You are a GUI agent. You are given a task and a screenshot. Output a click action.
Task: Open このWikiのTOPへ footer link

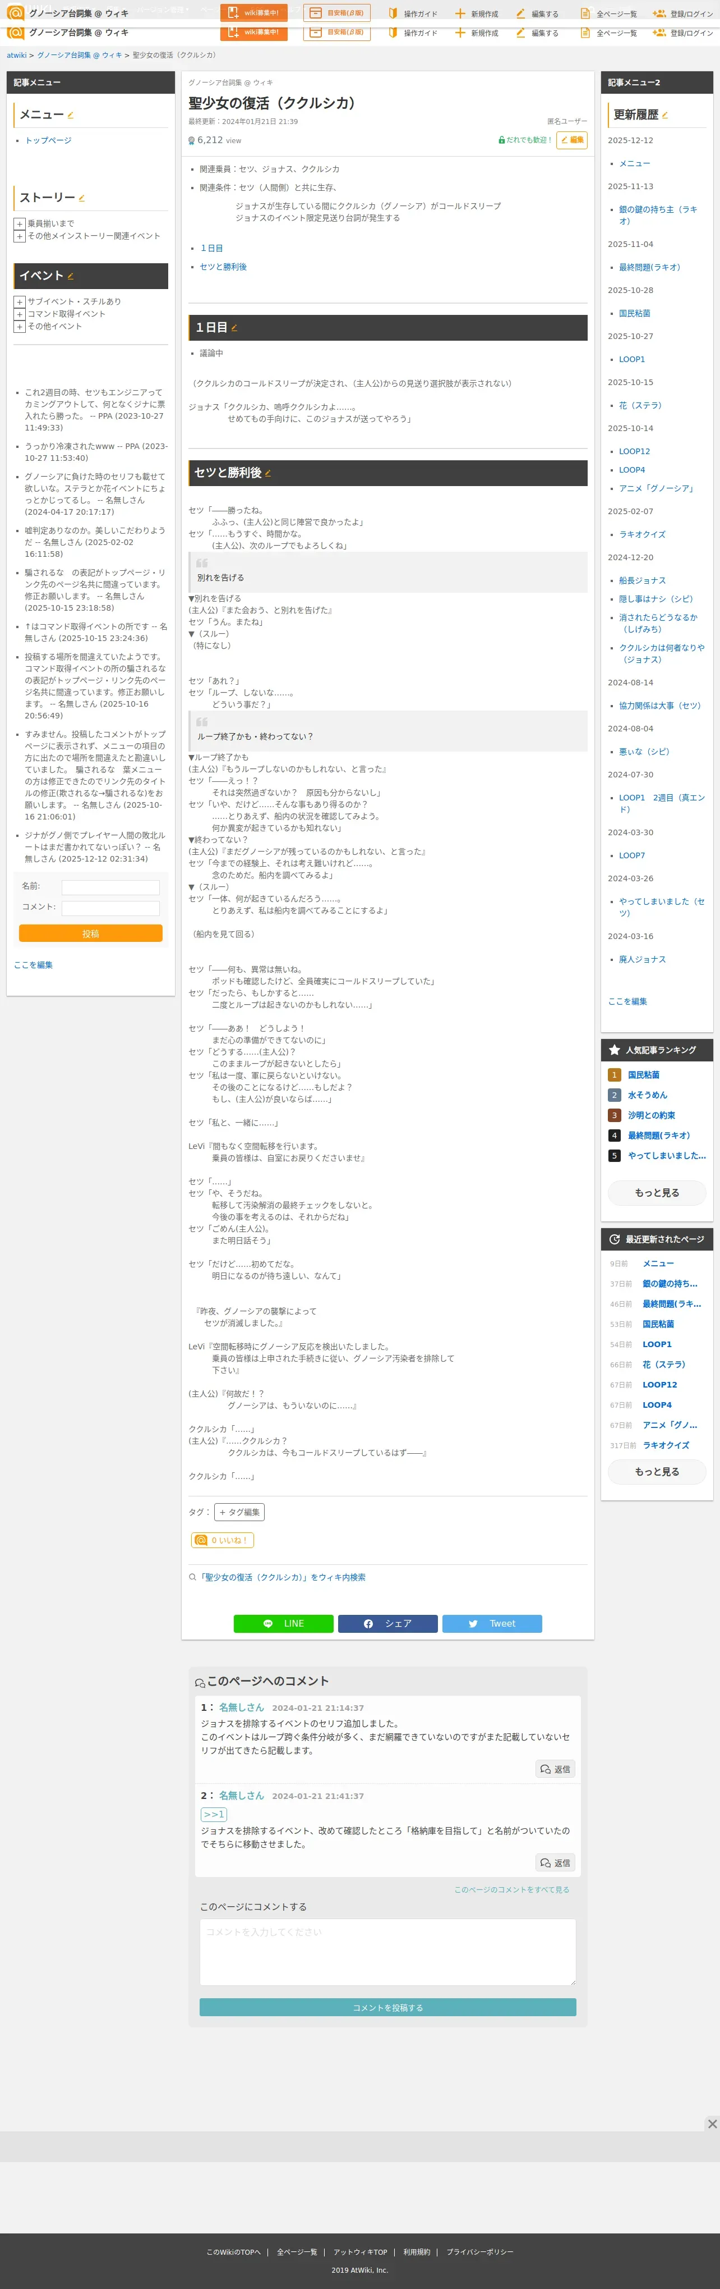point(233,2253)
